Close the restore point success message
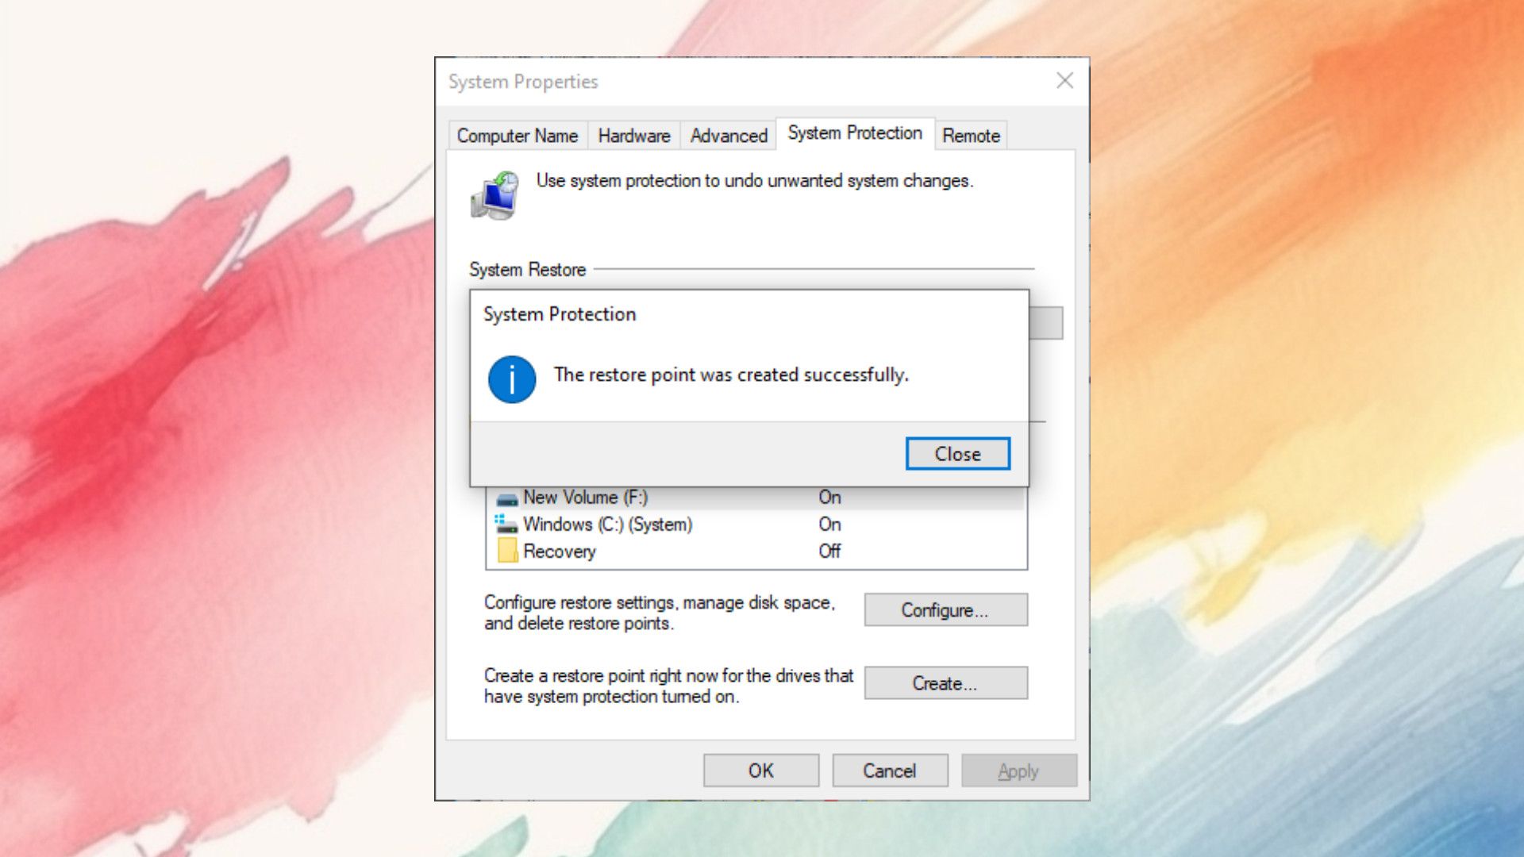The width and height of the screenshot is (1524, 857). (958, 454)
